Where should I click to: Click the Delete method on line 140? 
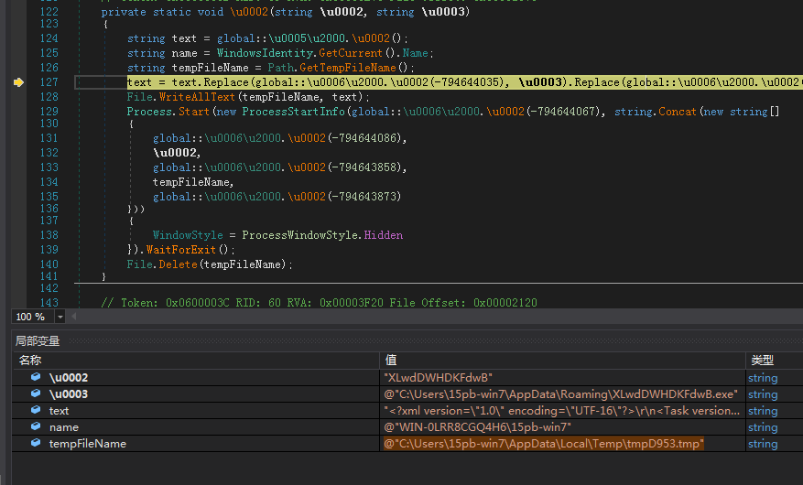pos(178,264)
